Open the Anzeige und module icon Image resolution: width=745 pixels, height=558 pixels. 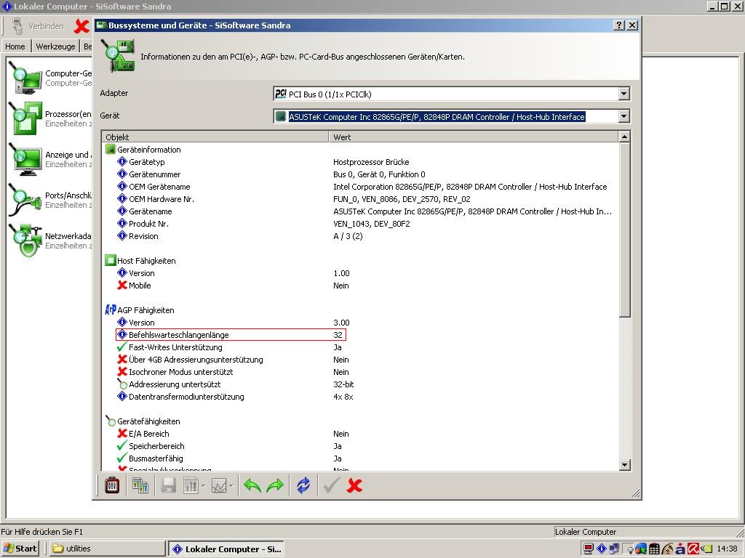click(26, 159)
